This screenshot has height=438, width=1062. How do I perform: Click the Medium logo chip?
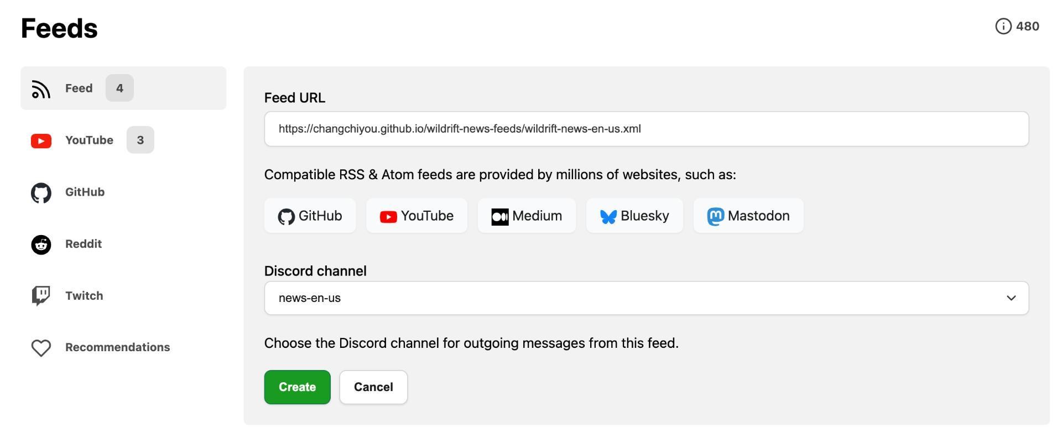pyautogui.click(x=499, y=217)
